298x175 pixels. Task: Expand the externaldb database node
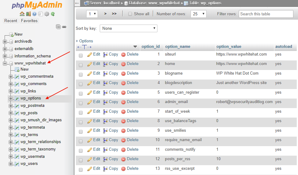click(5, 49)
